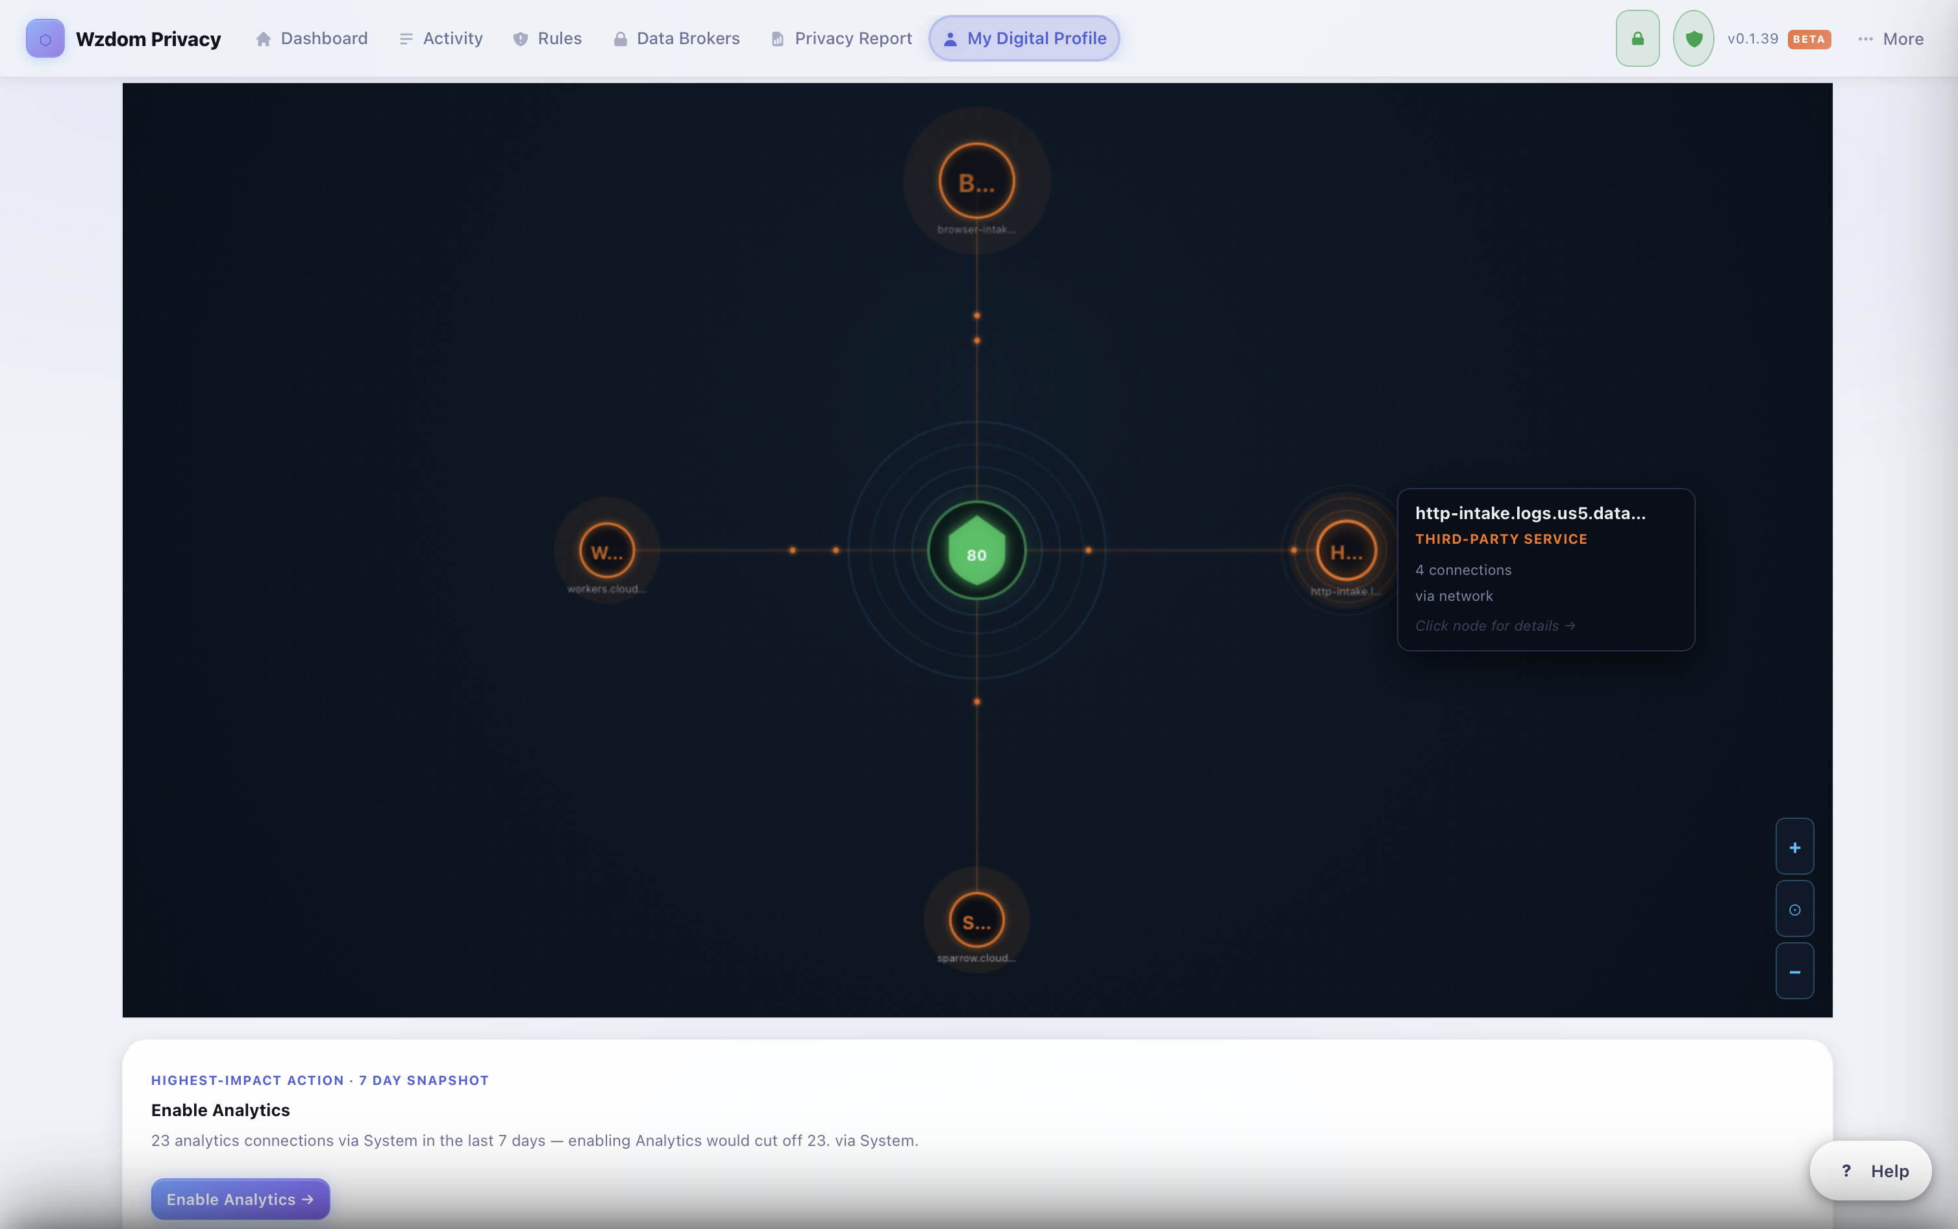
Task: Select the sparrow.cloud node S
Action: [976, 920]
